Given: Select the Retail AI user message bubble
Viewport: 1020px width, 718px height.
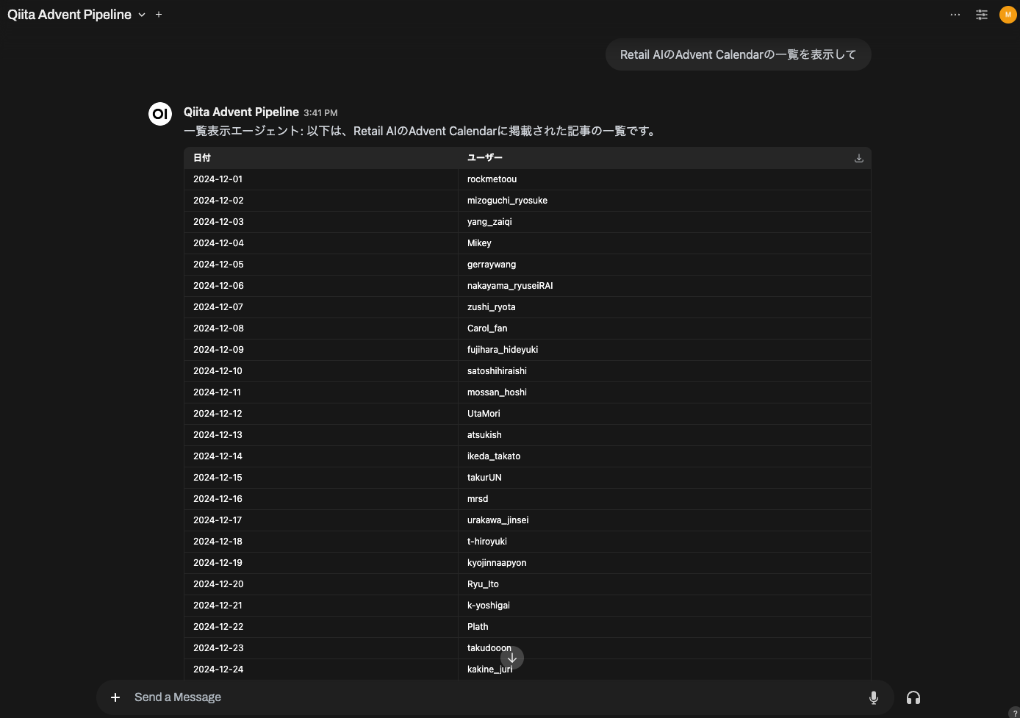Looking at the screenshot, I should pos(737,54).
